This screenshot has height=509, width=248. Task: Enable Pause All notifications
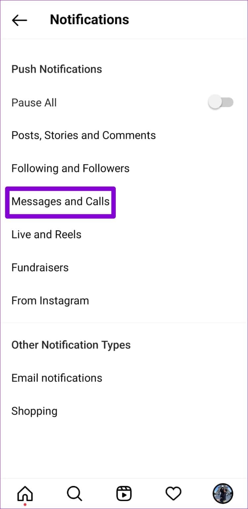click(x=220, y=102)
